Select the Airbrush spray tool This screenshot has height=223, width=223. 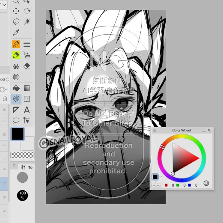(27, 55)
